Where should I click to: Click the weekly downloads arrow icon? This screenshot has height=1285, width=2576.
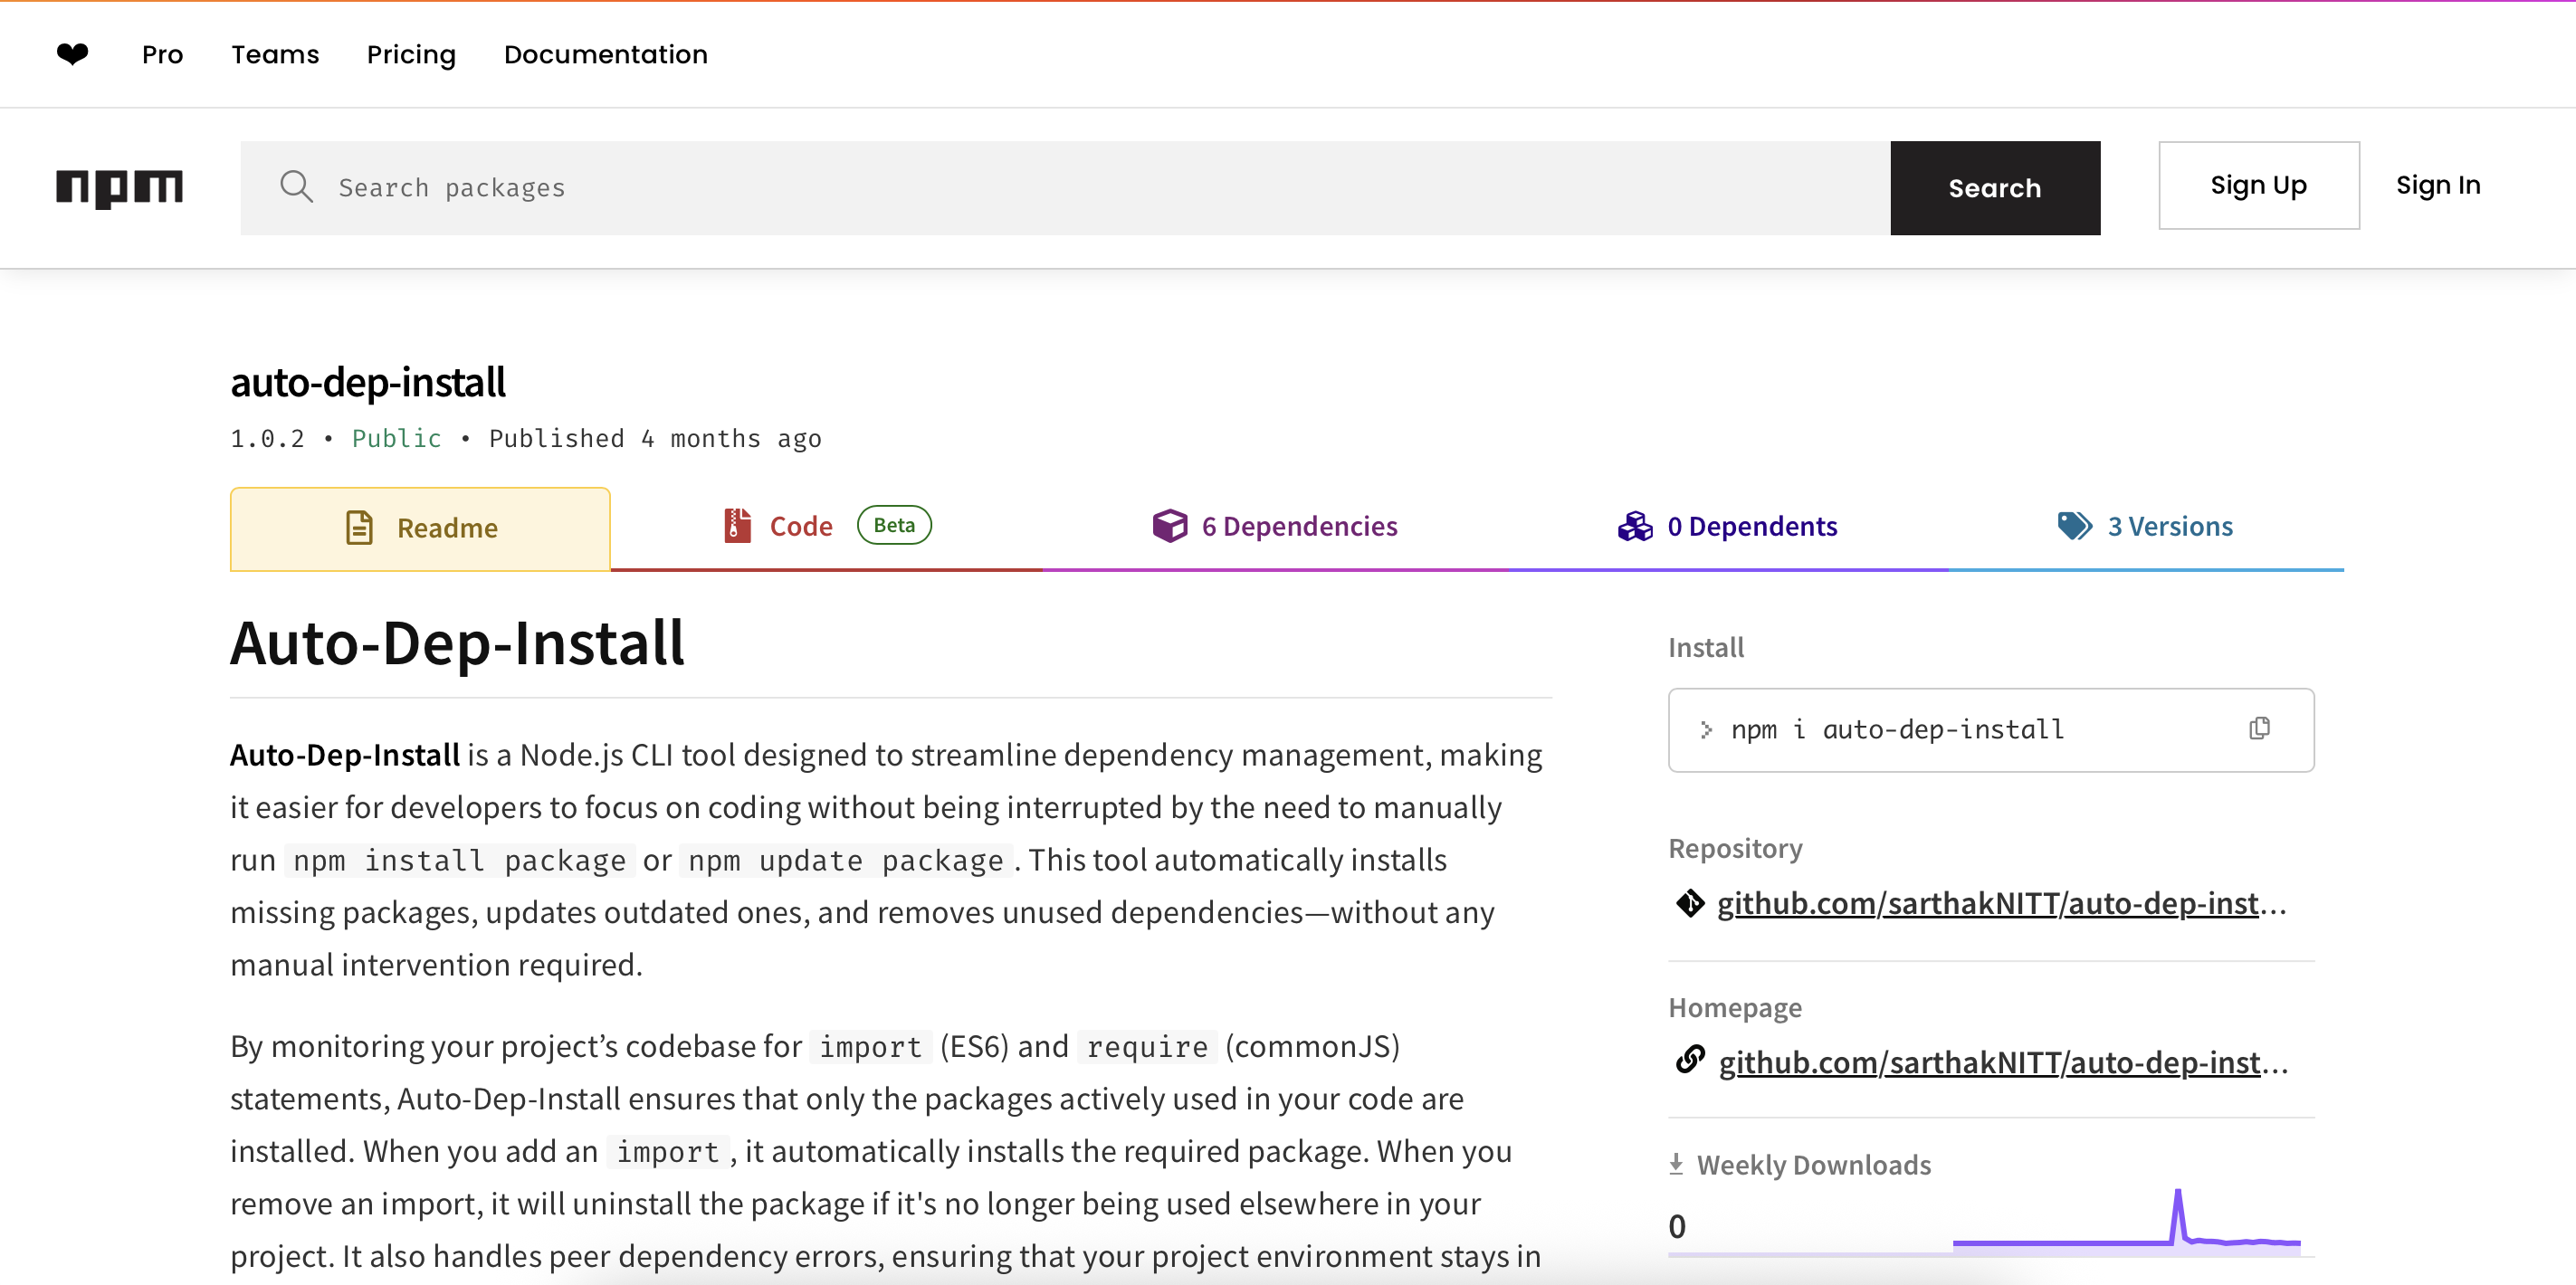(1677, 1164)
